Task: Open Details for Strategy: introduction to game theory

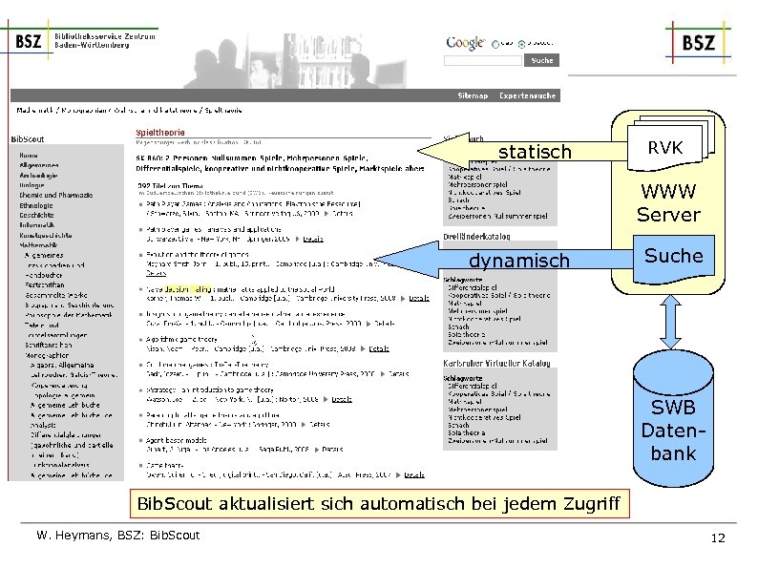Action: point(342,399)
